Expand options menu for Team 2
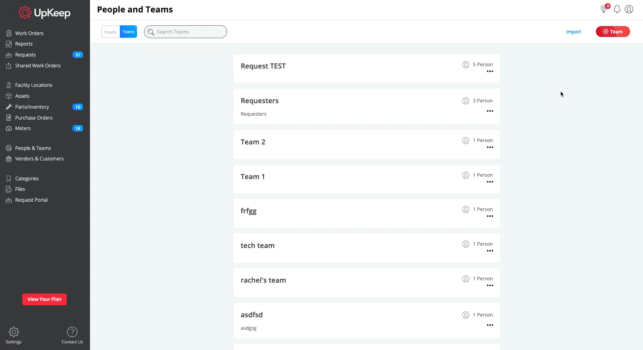 click(x=490, y=148)
